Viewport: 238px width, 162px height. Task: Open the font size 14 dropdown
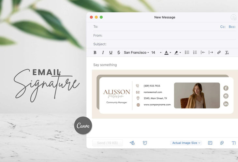156,52
